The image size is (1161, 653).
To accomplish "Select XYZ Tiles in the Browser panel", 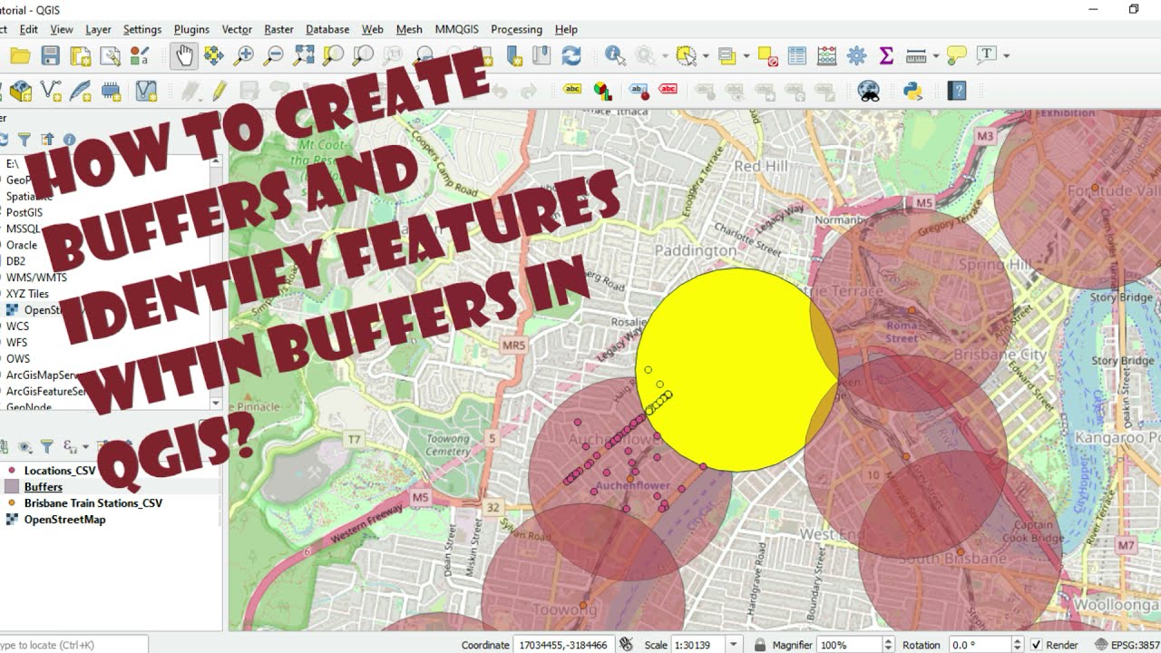I will [x=27, y=294].
